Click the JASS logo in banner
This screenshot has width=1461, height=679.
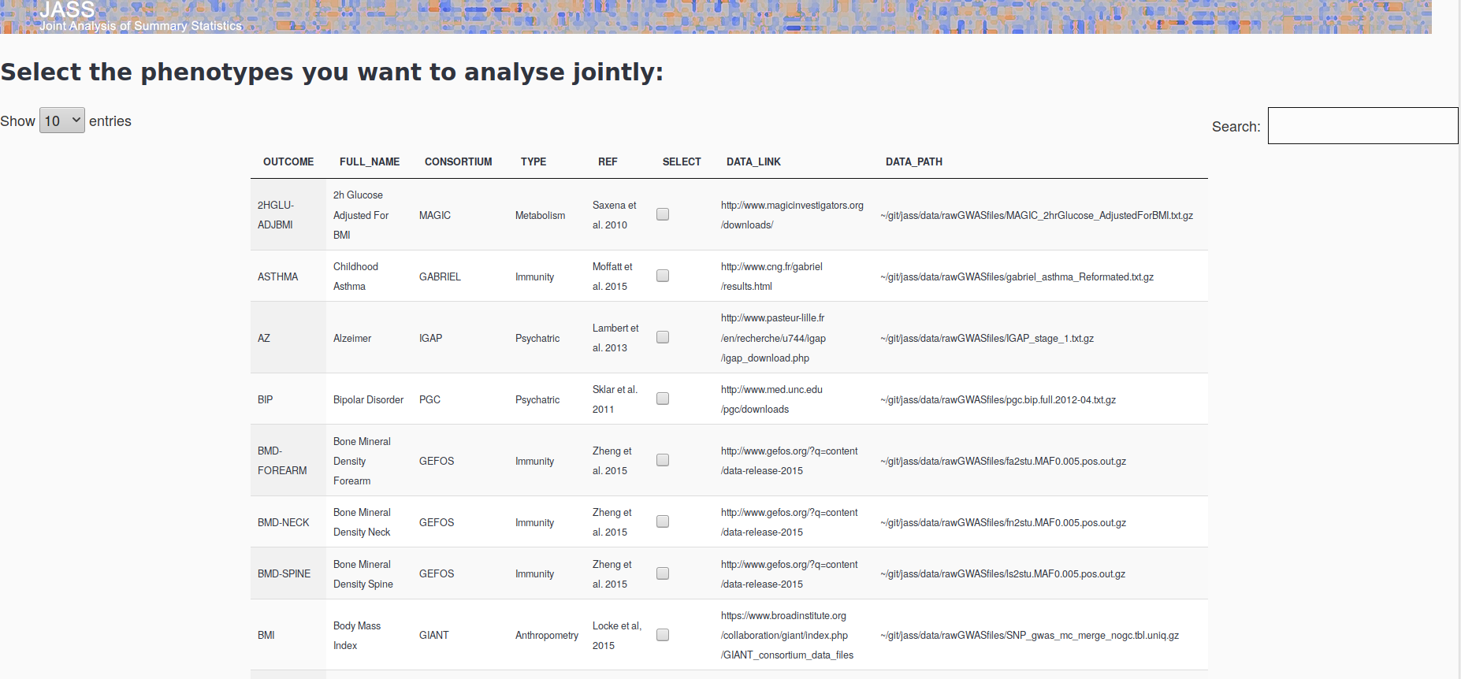[68, 11]
